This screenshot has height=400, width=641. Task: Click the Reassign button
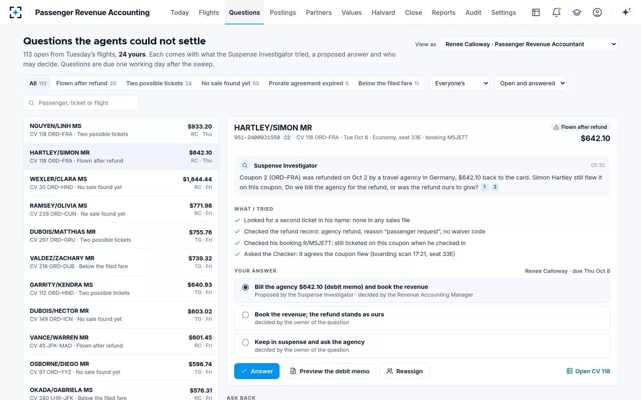[405, 371]
